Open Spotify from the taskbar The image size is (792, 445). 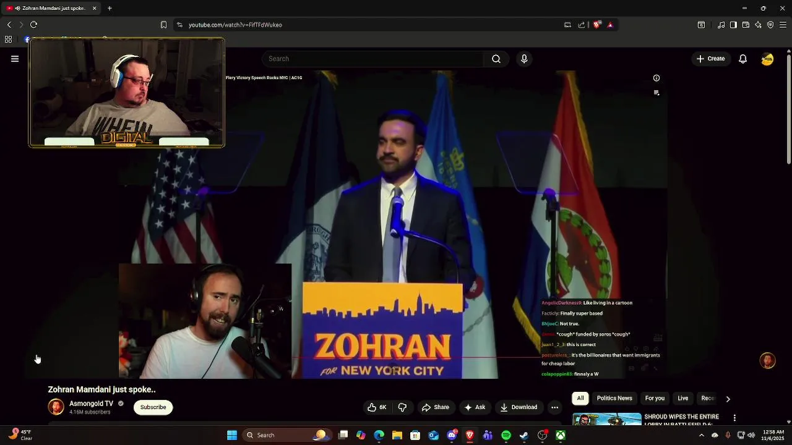[x=506, y=435]
